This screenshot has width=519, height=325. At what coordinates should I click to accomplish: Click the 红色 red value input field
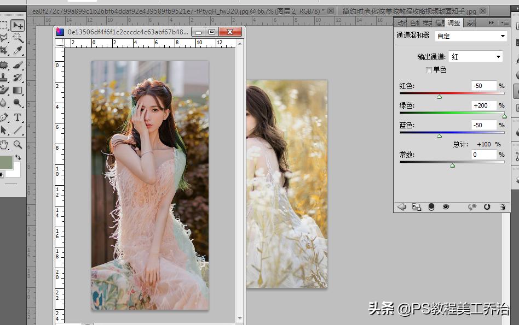pyautogui.click(x=483, y=86)
